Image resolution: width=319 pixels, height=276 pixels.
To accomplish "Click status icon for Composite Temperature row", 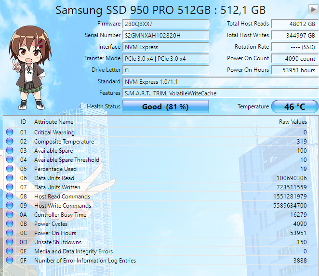I will [x=10, y=141].
